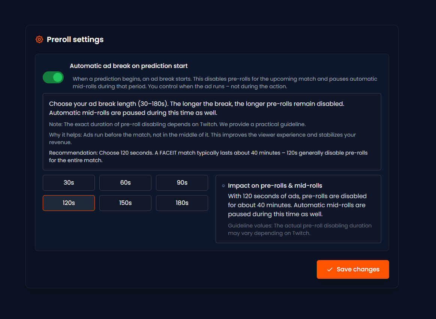The height and width of the screenshot is (319, 436).
Task: Toggle the green prediction ad break switch off
Action: pos(53,77)
